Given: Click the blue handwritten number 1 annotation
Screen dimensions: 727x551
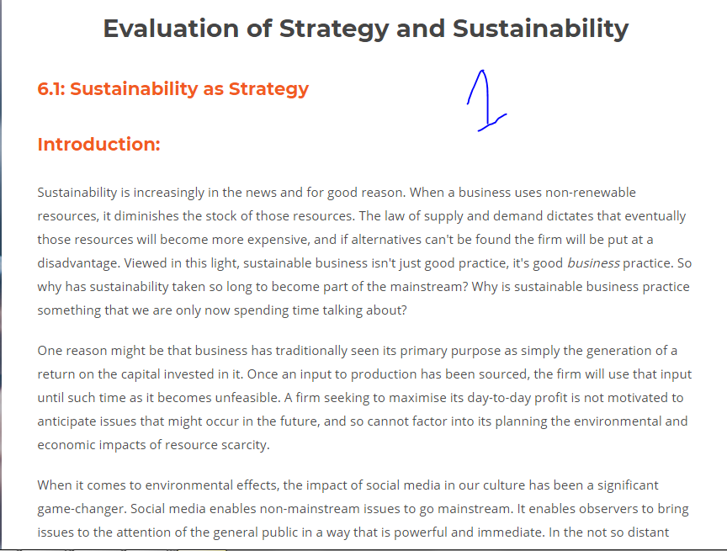Looking at the screenshot, I should (x=486, y=101).
